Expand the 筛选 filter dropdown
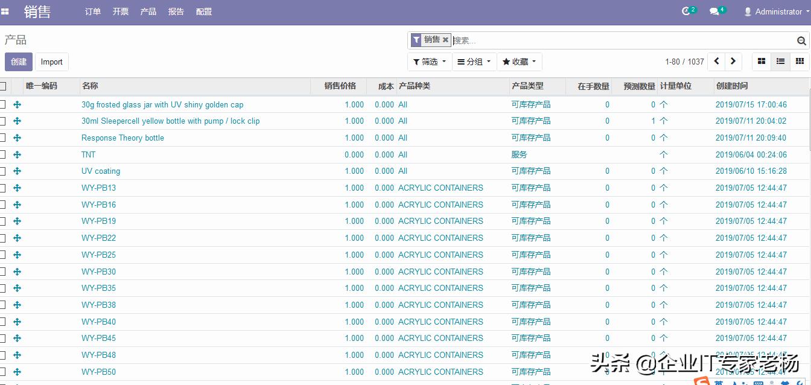 430,62
